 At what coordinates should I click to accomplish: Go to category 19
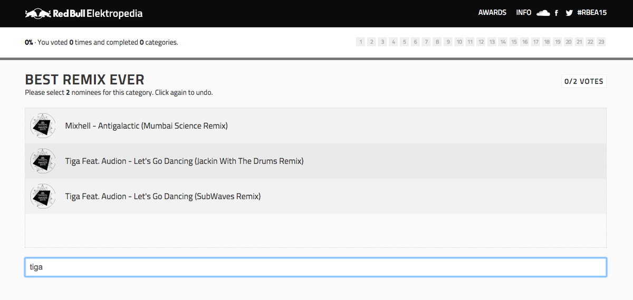(558, 42)
